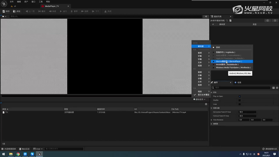
Task: Click the previous item (上一项) playback button
Action: pos(30,11)
